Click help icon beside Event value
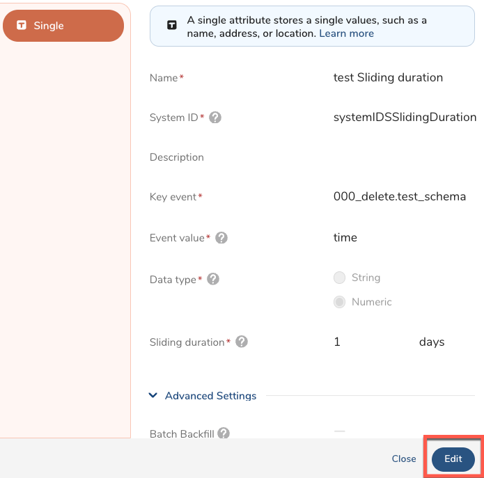This screenshot has width=484, height=478. pyautogui.click(x=221, y=238)
